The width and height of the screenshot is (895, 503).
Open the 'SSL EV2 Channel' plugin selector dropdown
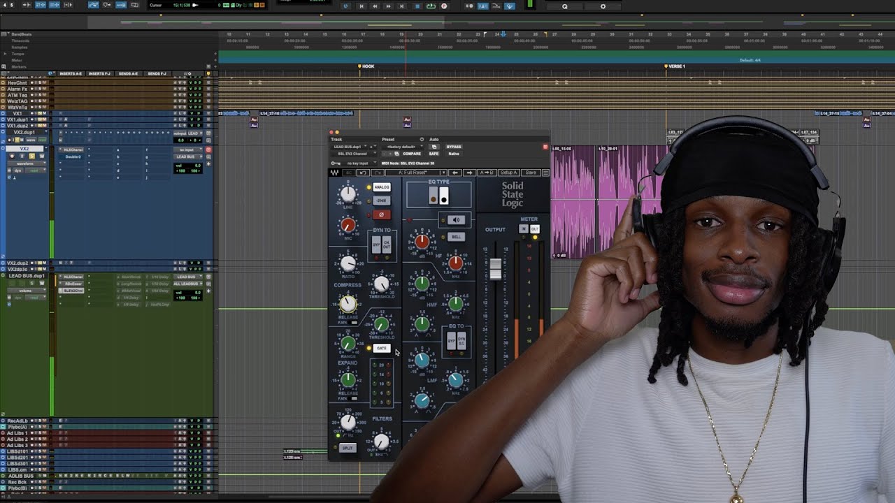tap(353, 154)
